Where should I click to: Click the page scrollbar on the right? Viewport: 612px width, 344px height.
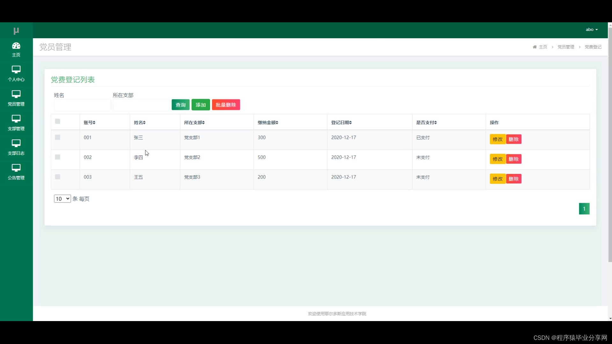[610, 143]
